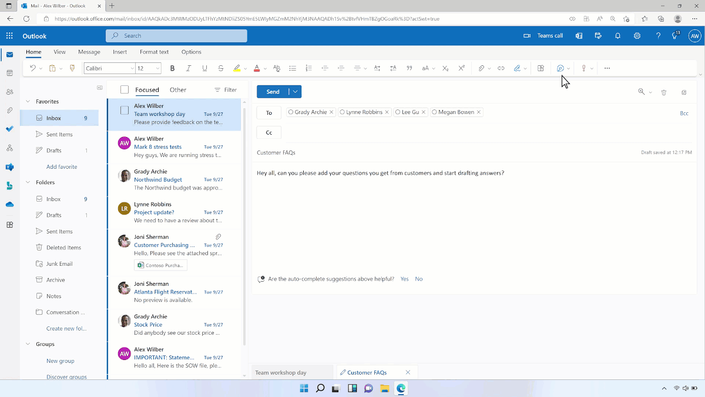Apply bold formatting to the message
705x397 pixels.
click(172, 68)
